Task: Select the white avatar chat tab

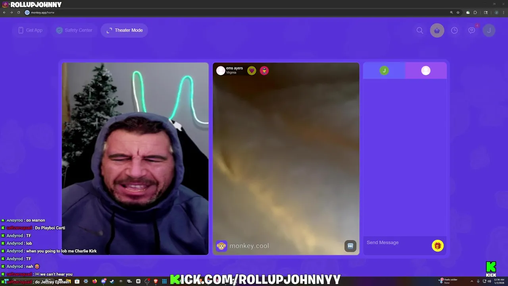Action: (x=426, y=71)
